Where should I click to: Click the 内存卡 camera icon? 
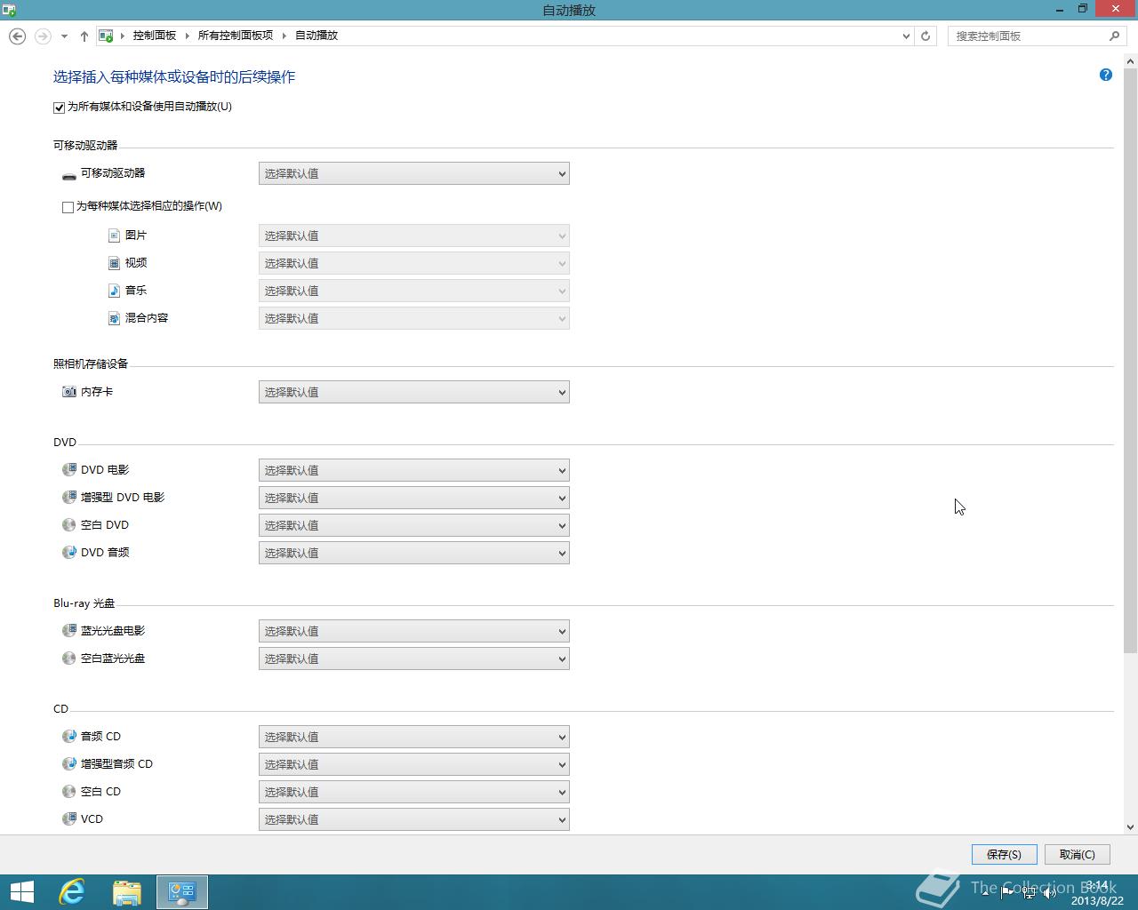click(x=69, y=392)
